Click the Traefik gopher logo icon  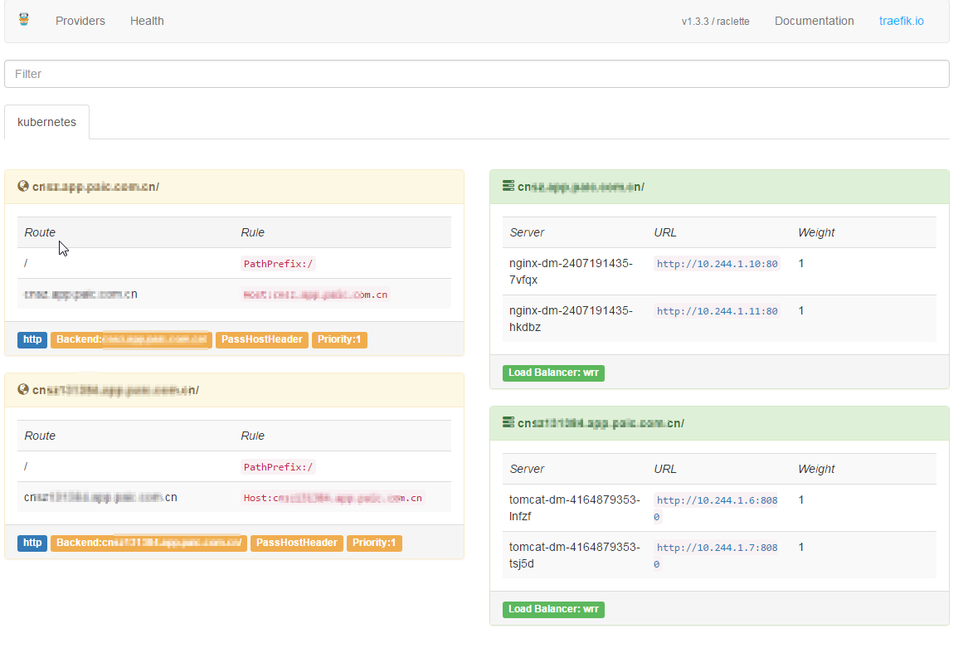point(23,20)
